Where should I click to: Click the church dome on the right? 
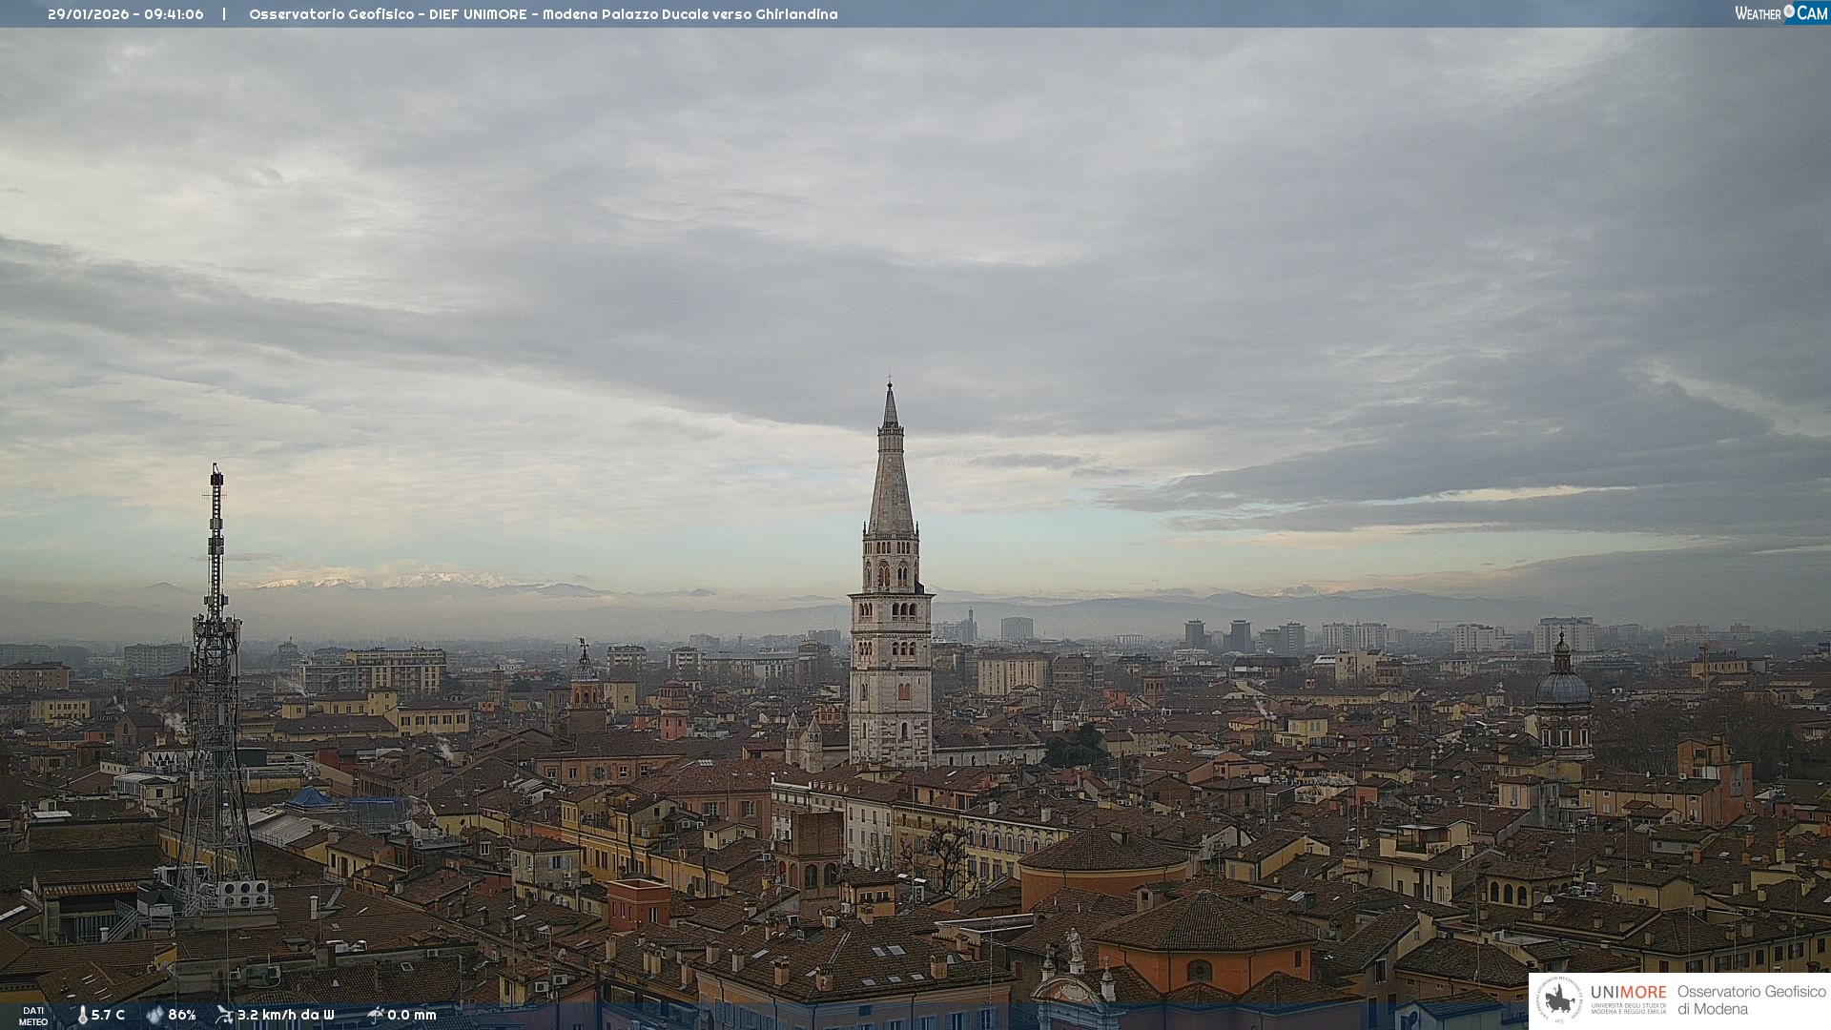tap(1562, 687)
